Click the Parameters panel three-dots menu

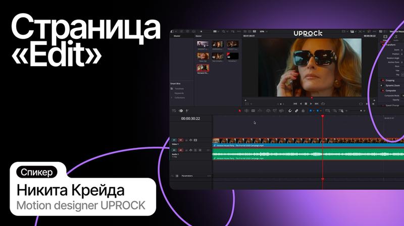click(209, 176)
